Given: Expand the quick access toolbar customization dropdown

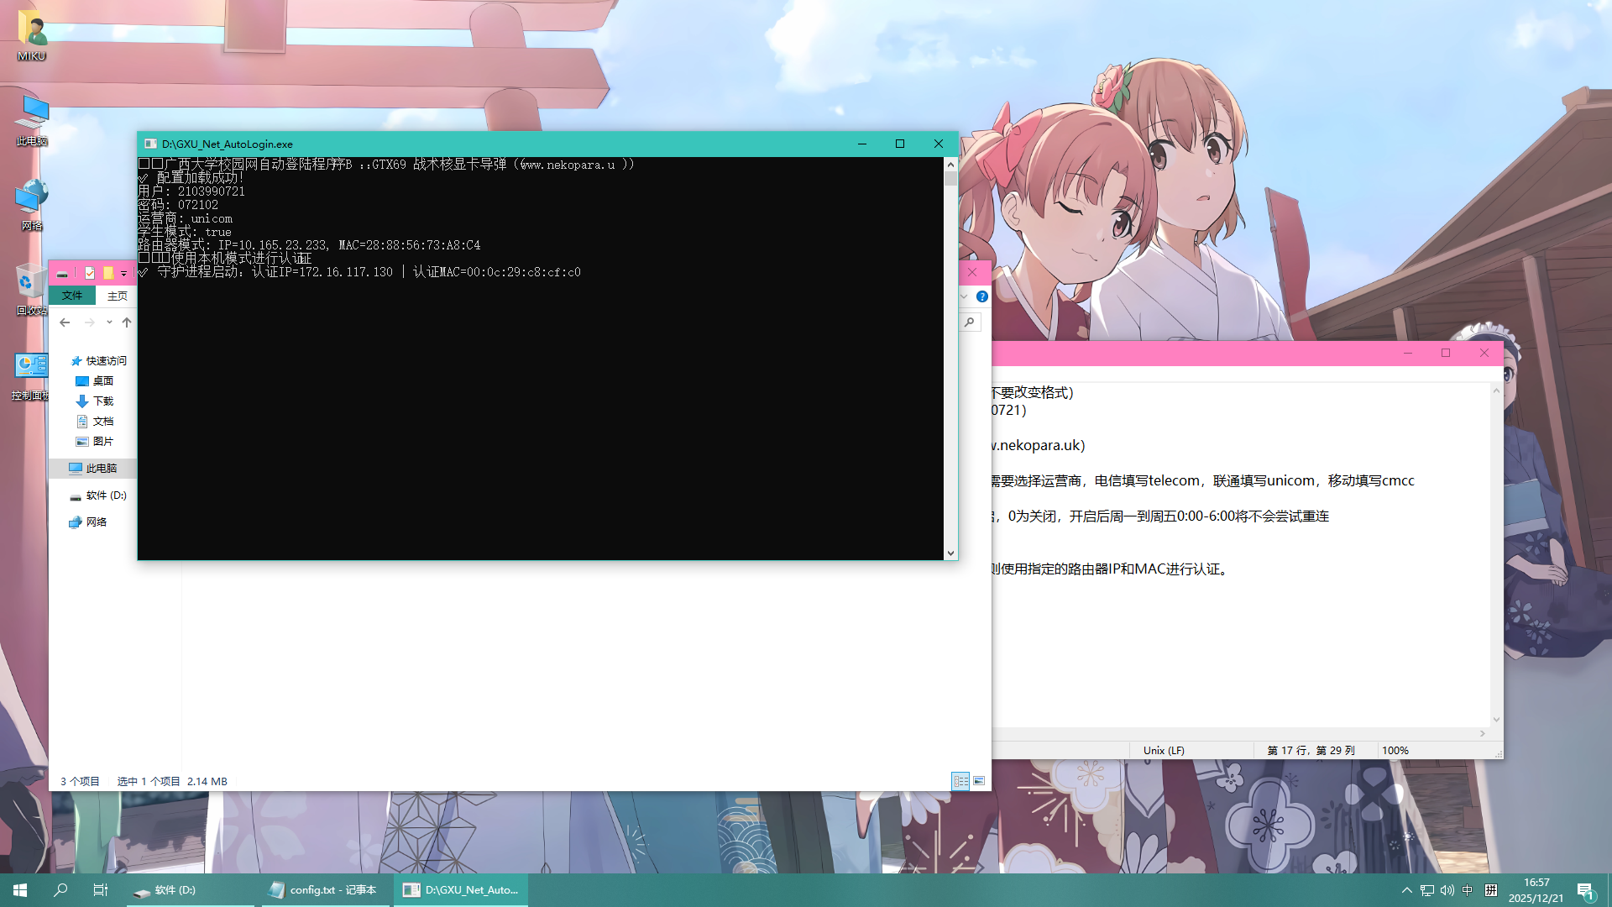Looking at the screenshot, I should pos(123,273).
